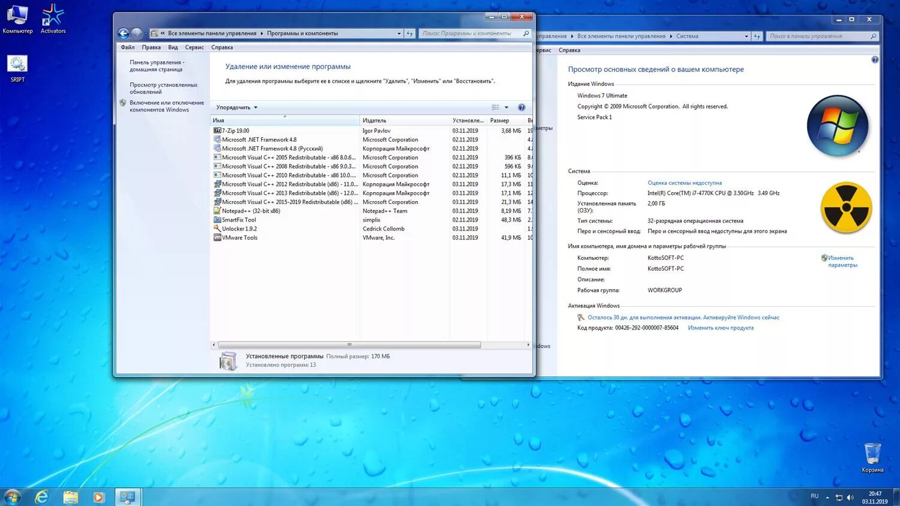
Task: Click the horizontal scrollbar in programs list
Action: click(x=349, y=345)
